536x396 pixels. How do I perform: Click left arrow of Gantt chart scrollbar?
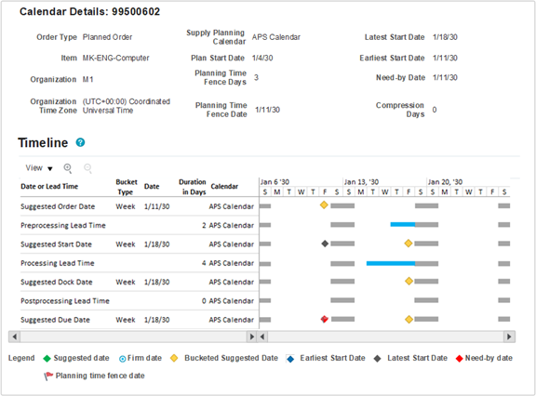[x=262, y=337]
